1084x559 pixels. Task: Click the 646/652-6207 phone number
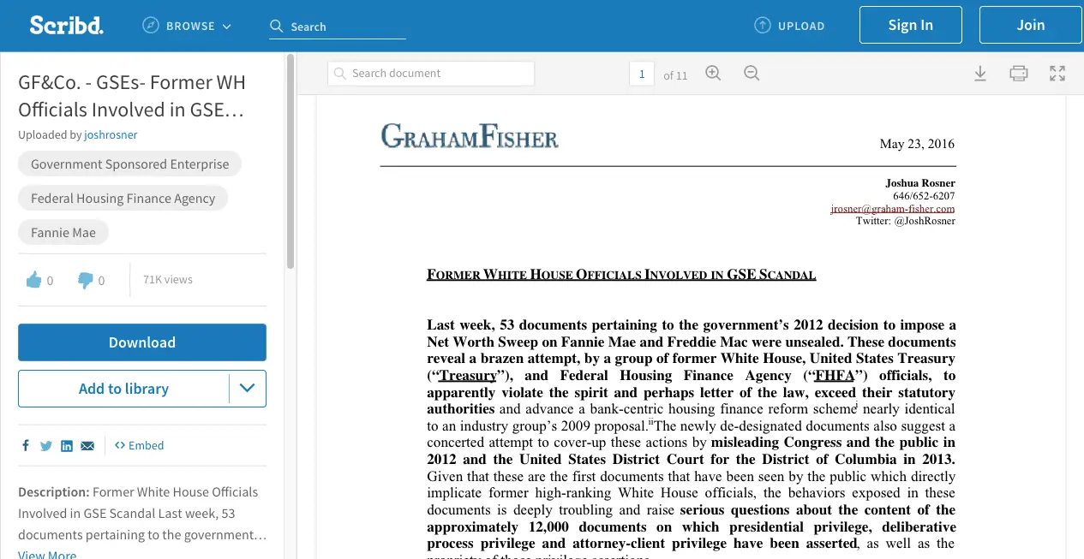point(924,196)
